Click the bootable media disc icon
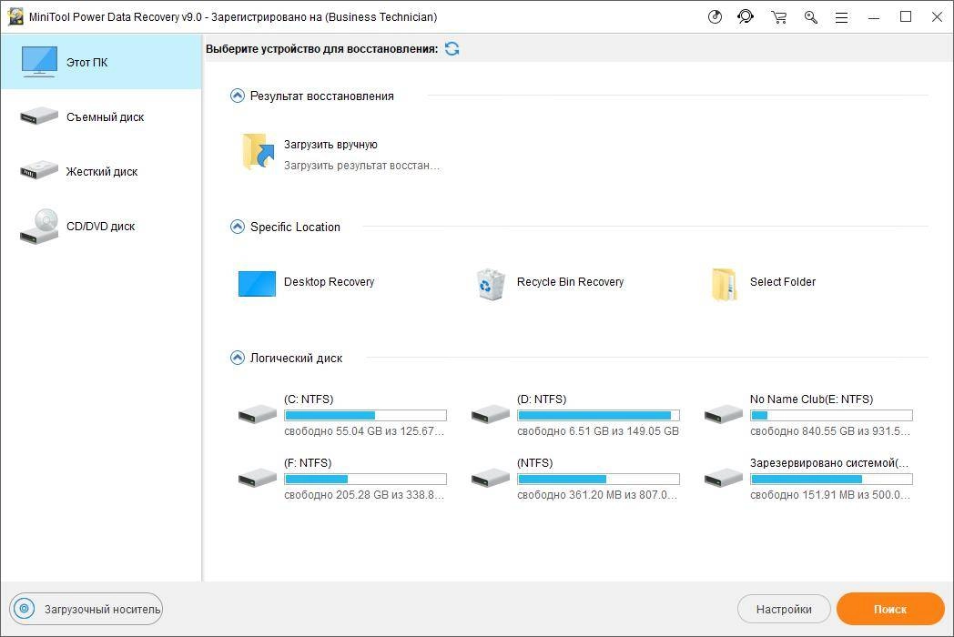The image size is (954, 637). (x=25, y=609)
